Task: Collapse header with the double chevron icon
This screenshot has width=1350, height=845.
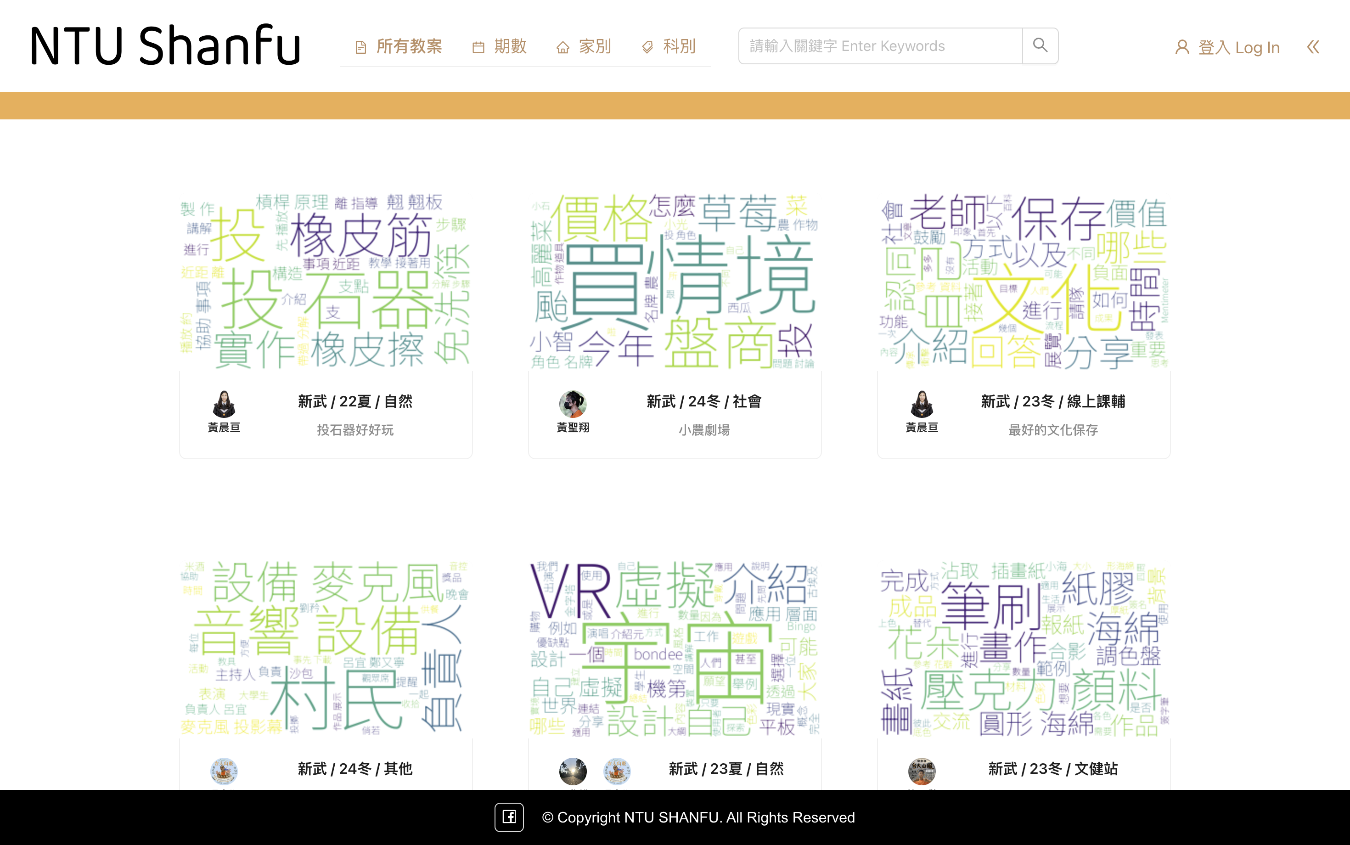Action: point(1313,47)
